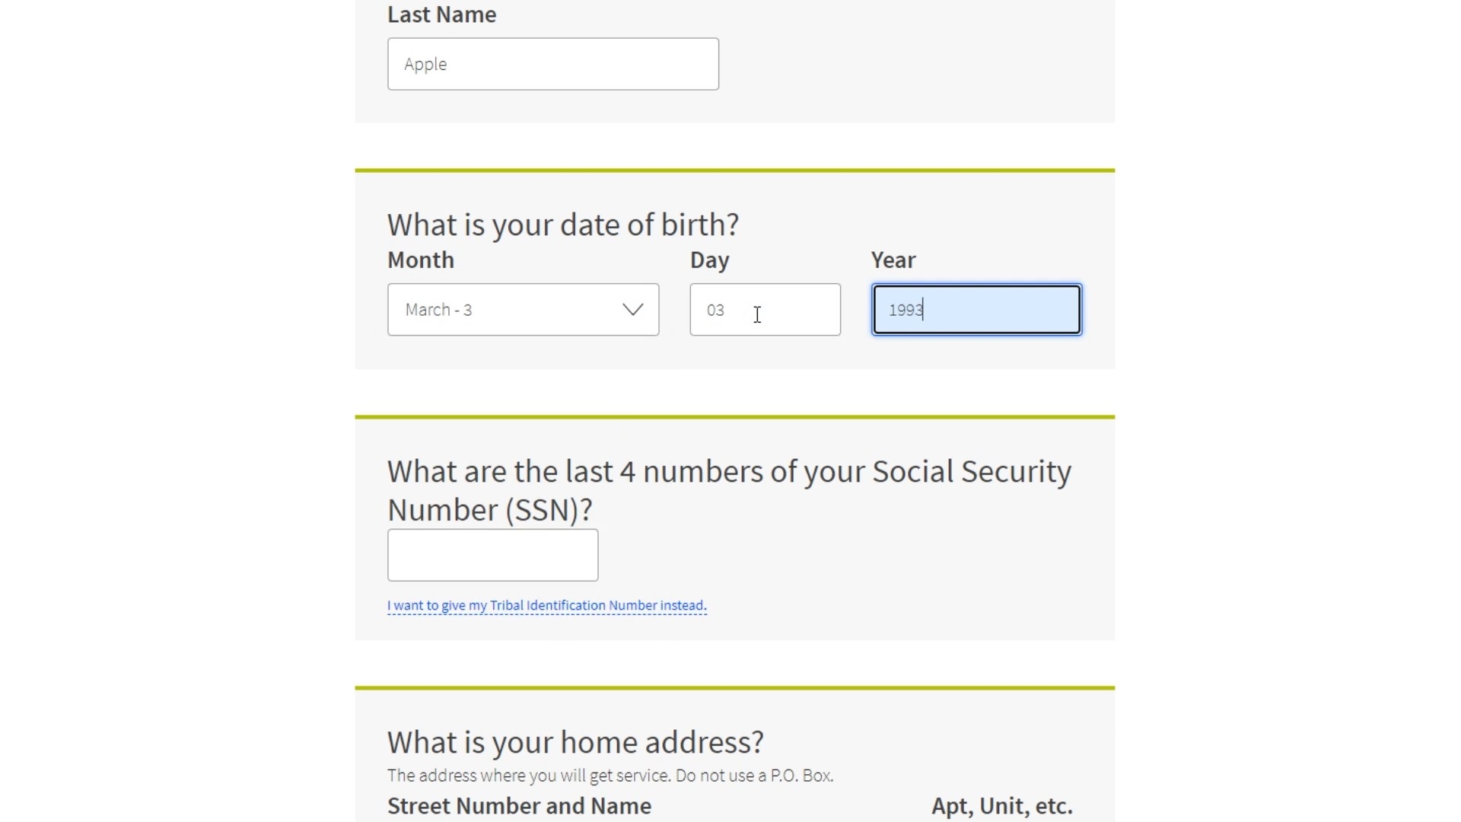This screenshot has height=822, width=1461.
Task: Open the Tribal Identification Number link
Action: click(x=546, y=606)
